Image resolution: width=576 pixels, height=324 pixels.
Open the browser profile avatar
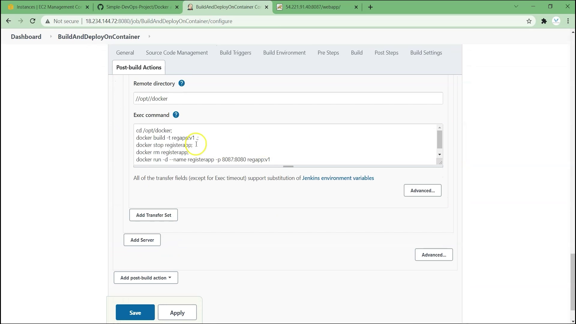tap(556, 21)
